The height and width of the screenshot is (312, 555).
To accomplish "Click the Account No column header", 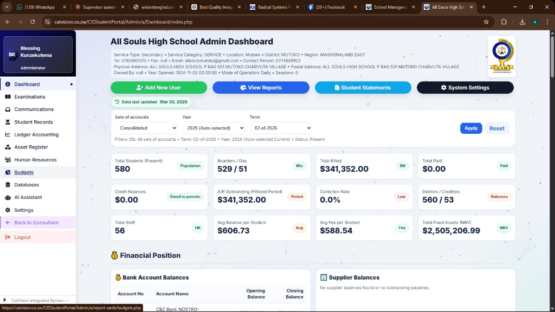I will (131, 294).
